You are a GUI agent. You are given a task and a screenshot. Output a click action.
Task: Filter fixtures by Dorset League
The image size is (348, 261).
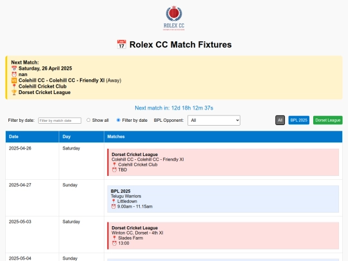click(x=328, y=121)
